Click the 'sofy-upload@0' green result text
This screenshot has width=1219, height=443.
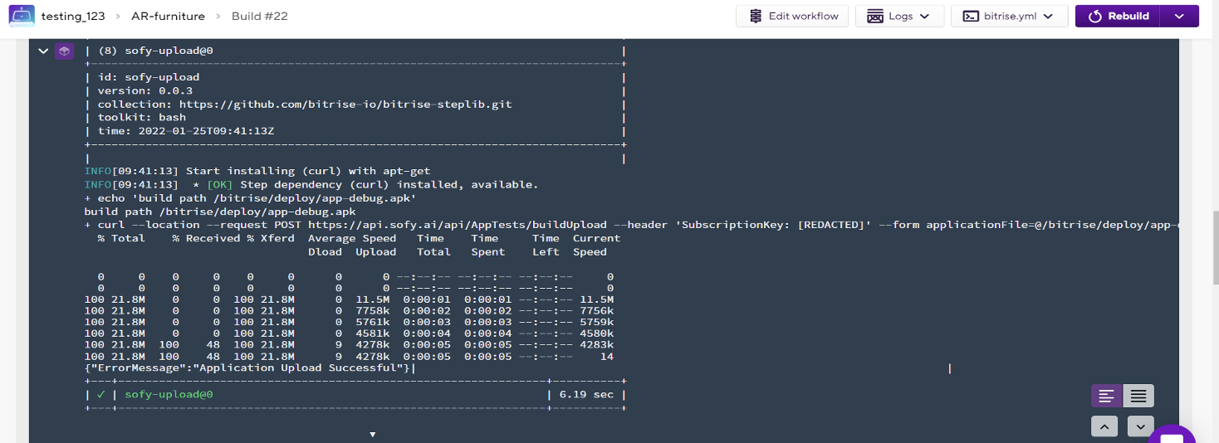click(x=169, y=395)
